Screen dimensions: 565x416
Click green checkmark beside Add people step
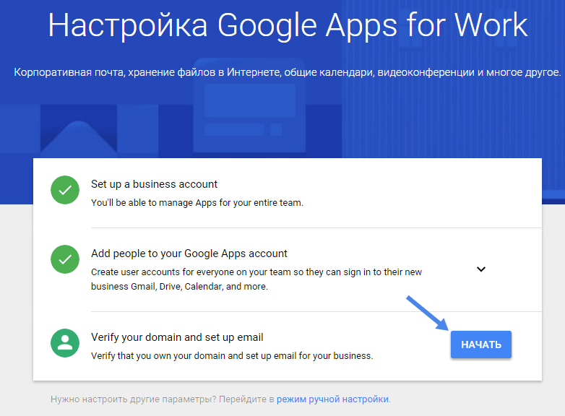pyautogui.click(x=65, y=259)
